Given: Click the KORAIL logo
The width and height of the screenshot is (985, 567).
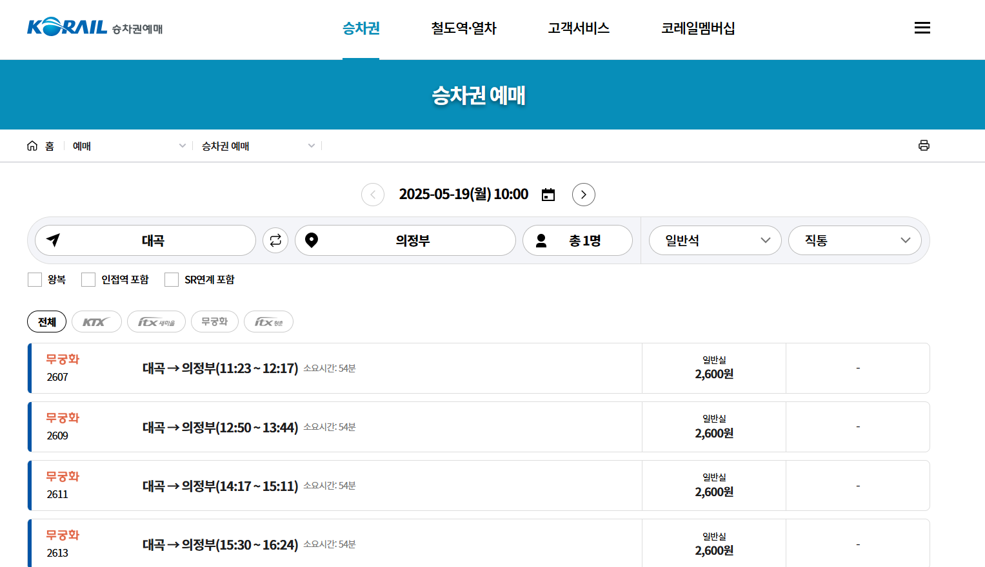Looking at the screenshot, I should pos(95,28).
